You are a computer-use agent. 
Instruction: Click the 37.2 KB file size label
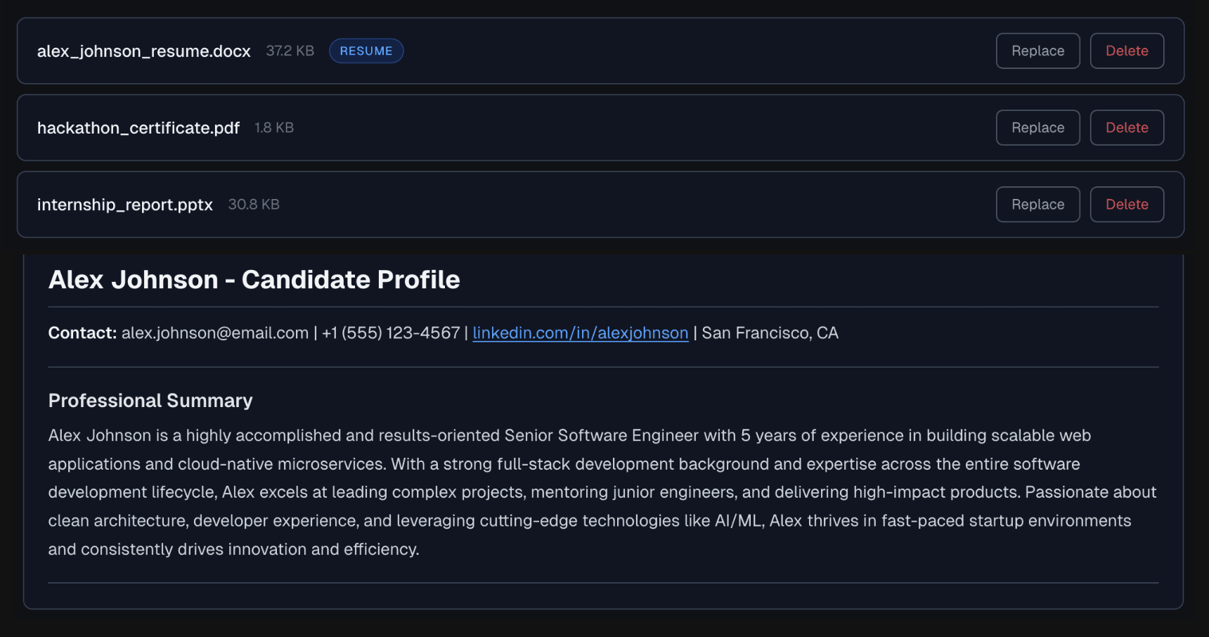pos(289,51)
